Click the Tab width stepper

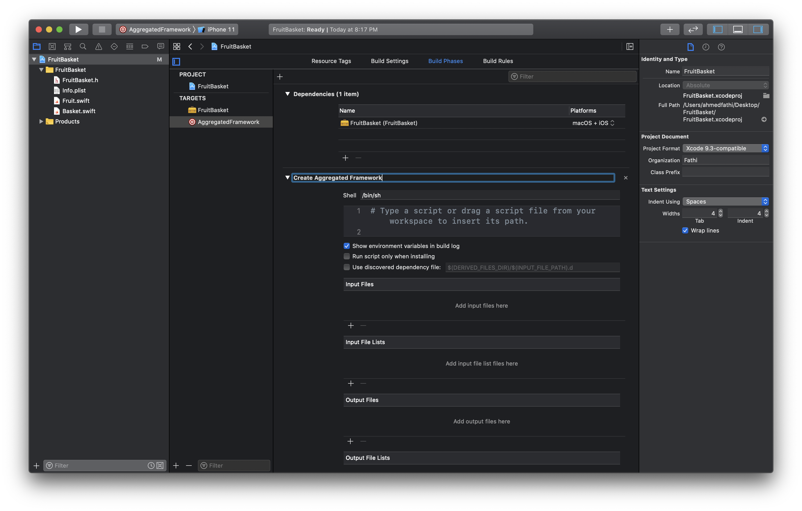721,213
